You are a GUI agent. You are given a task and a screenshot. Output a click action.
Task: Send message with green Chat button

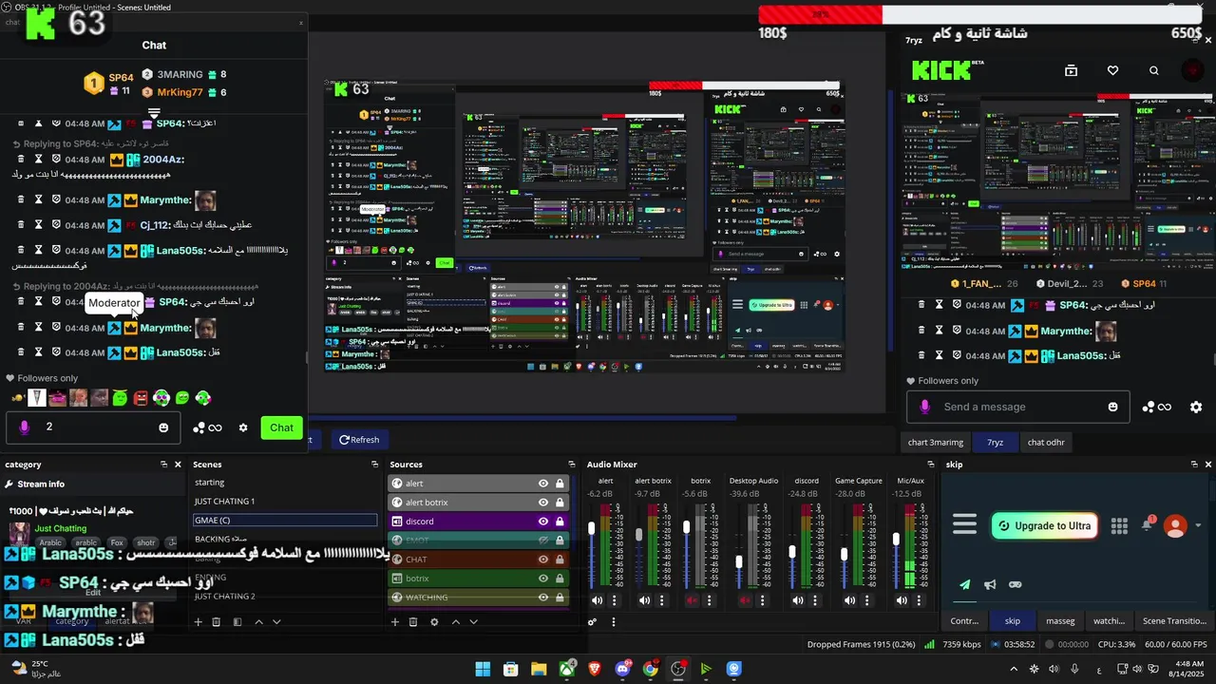pos(281,427)
